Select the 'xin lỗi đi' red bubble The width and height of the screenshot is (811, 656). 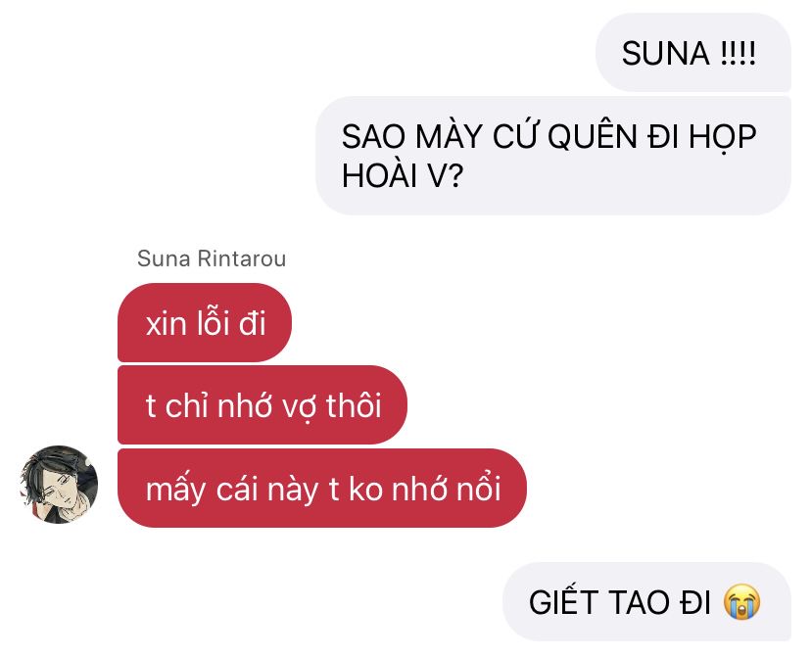point(205,322)
